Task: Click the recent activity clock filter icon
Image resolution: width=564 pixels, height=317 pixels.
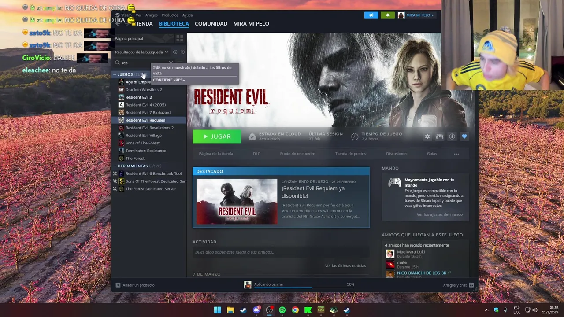Action: coord(175,52)
